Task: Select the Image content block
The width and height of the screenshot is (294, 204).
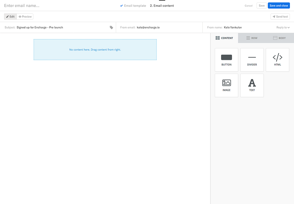Action: click(x=227, y=85)
